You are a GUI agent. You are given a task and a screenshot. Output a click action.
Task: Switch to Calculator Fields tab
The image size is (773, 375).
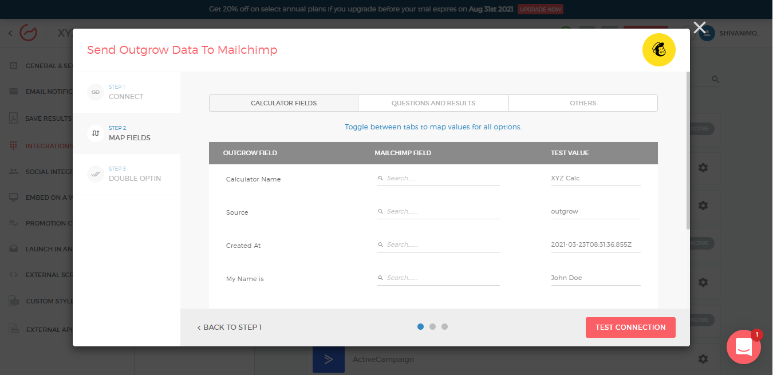pos(283,103)
